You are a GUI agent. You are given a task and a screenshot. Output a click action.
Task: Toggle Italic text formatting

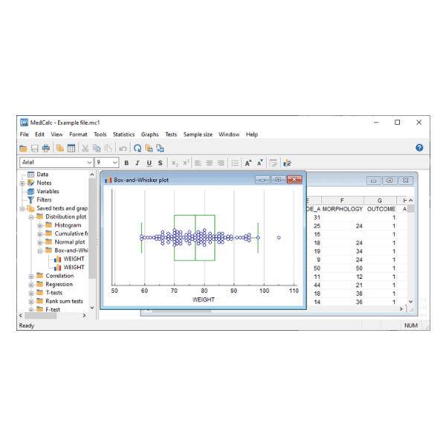tap(138, 163)
